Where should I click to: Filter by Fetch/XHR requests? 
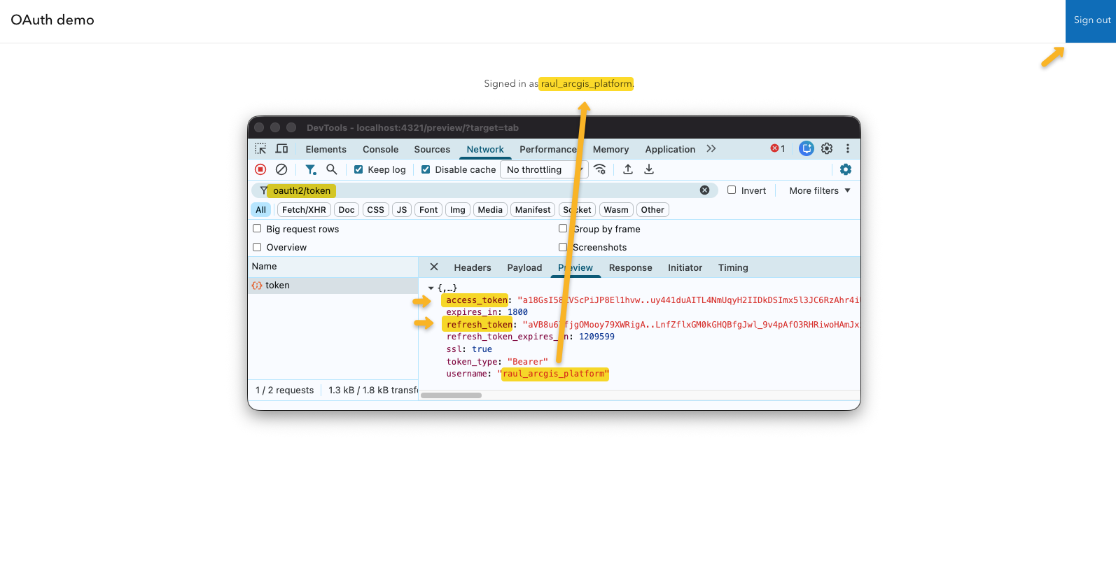tap(304, 210)
